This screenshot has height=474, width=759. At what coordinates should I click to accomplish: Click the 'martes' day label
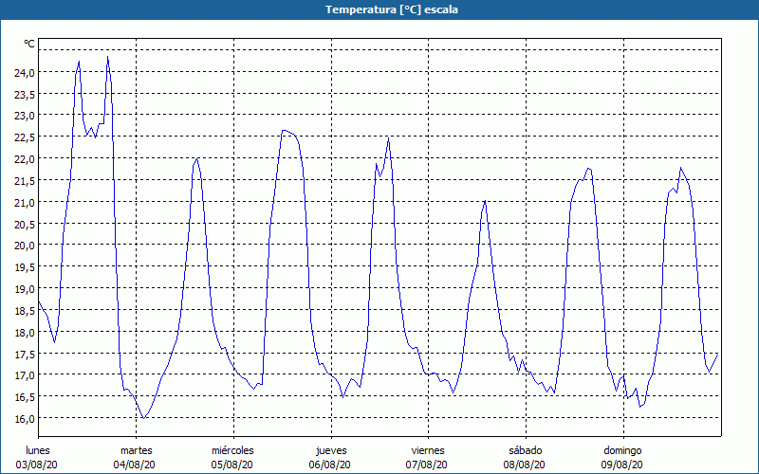(137, 450)
